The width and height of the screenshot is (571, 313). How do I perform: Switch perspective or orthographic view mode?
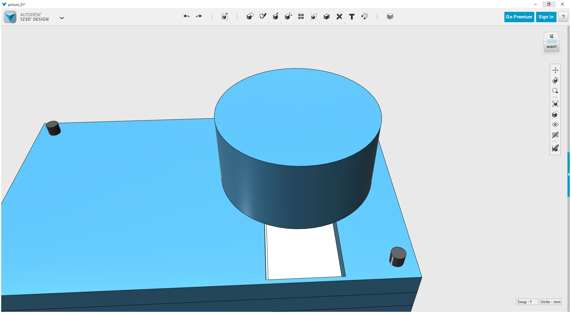555,114
